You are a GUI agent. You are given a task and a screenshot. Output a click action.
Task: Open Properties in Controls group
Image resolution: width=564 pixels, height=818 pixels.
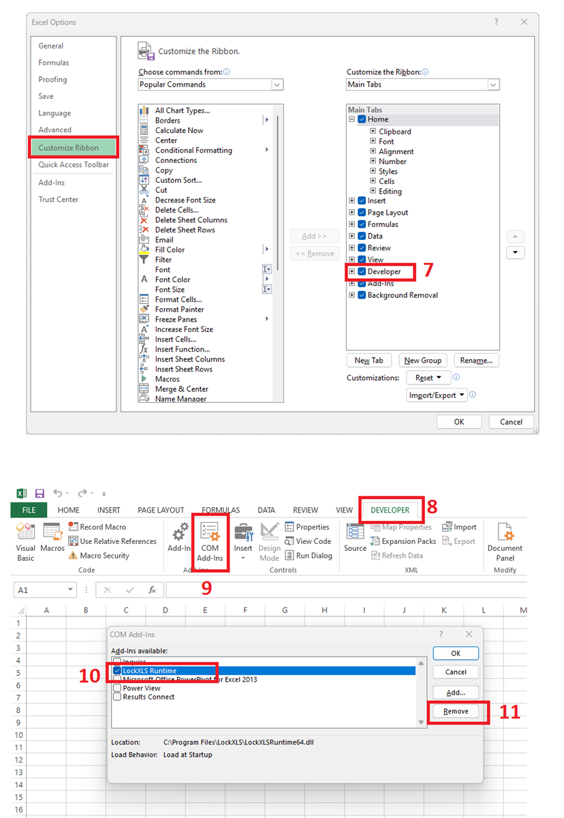coord(307,527)
